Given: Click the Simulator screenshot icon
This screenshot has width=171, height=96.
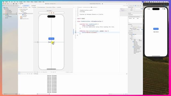Looking at the screenshot, I should (x=164, y=4).
